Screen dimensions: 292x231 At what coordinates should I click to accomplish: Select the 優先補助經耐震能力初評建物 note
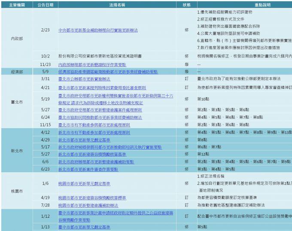(x=225, y=12)
